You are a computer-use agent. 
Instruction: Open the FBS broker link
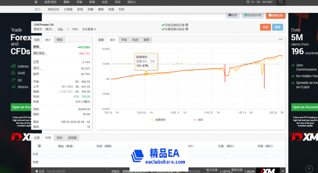(60, 29)
